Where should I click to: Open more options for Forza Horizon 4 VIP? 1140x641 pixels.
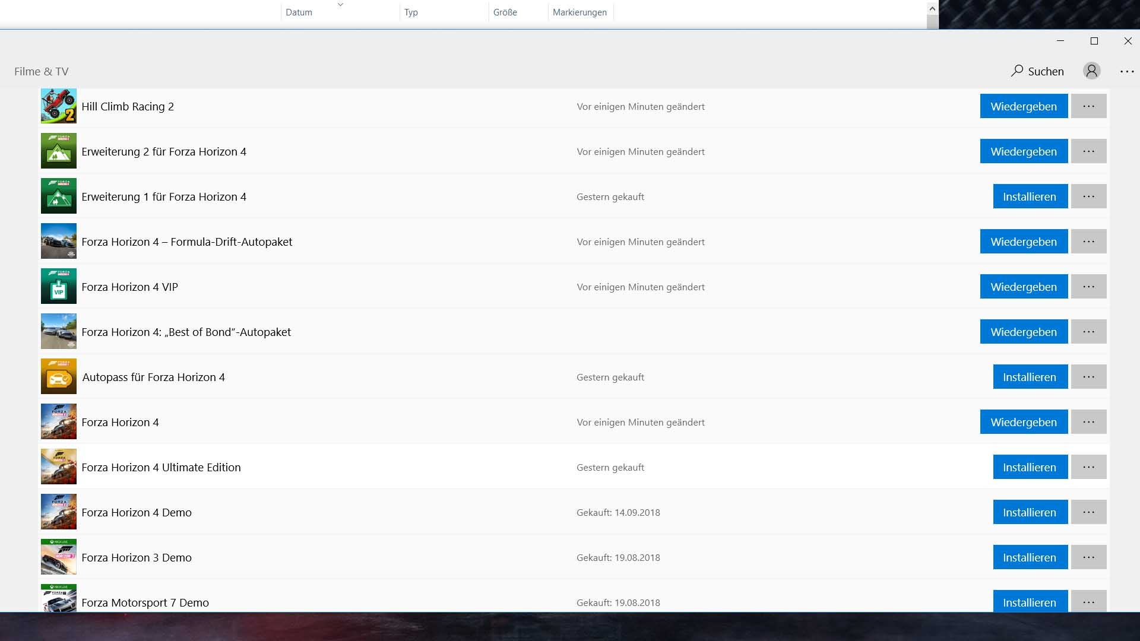click(x=1088, y=287)
